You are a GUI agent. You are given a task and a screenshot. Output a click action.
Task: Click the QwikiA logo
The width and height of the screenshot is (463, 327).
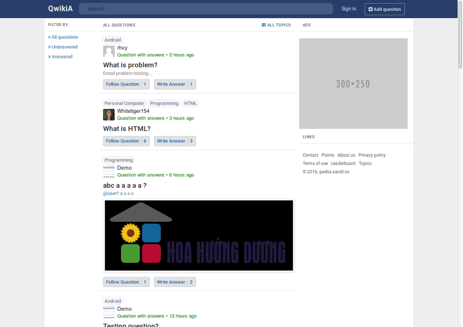coord(60,9)
